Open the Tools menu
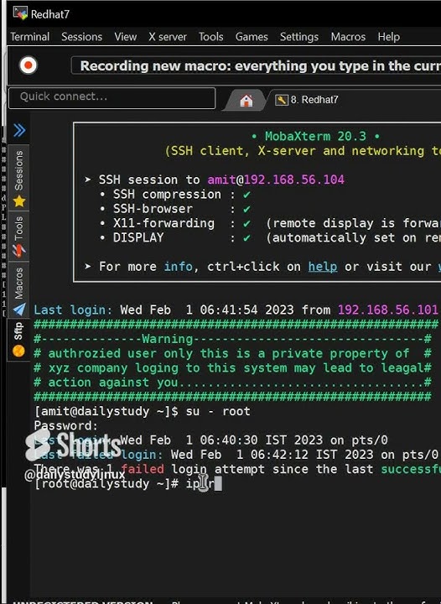The width and height of the screenshot is (441, 604). click(211, 37)
